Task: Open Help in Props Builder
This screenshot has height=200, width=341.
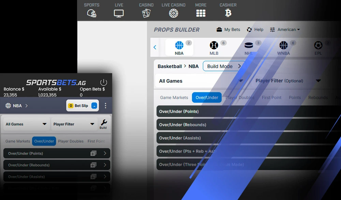Action: pos(255,30)
